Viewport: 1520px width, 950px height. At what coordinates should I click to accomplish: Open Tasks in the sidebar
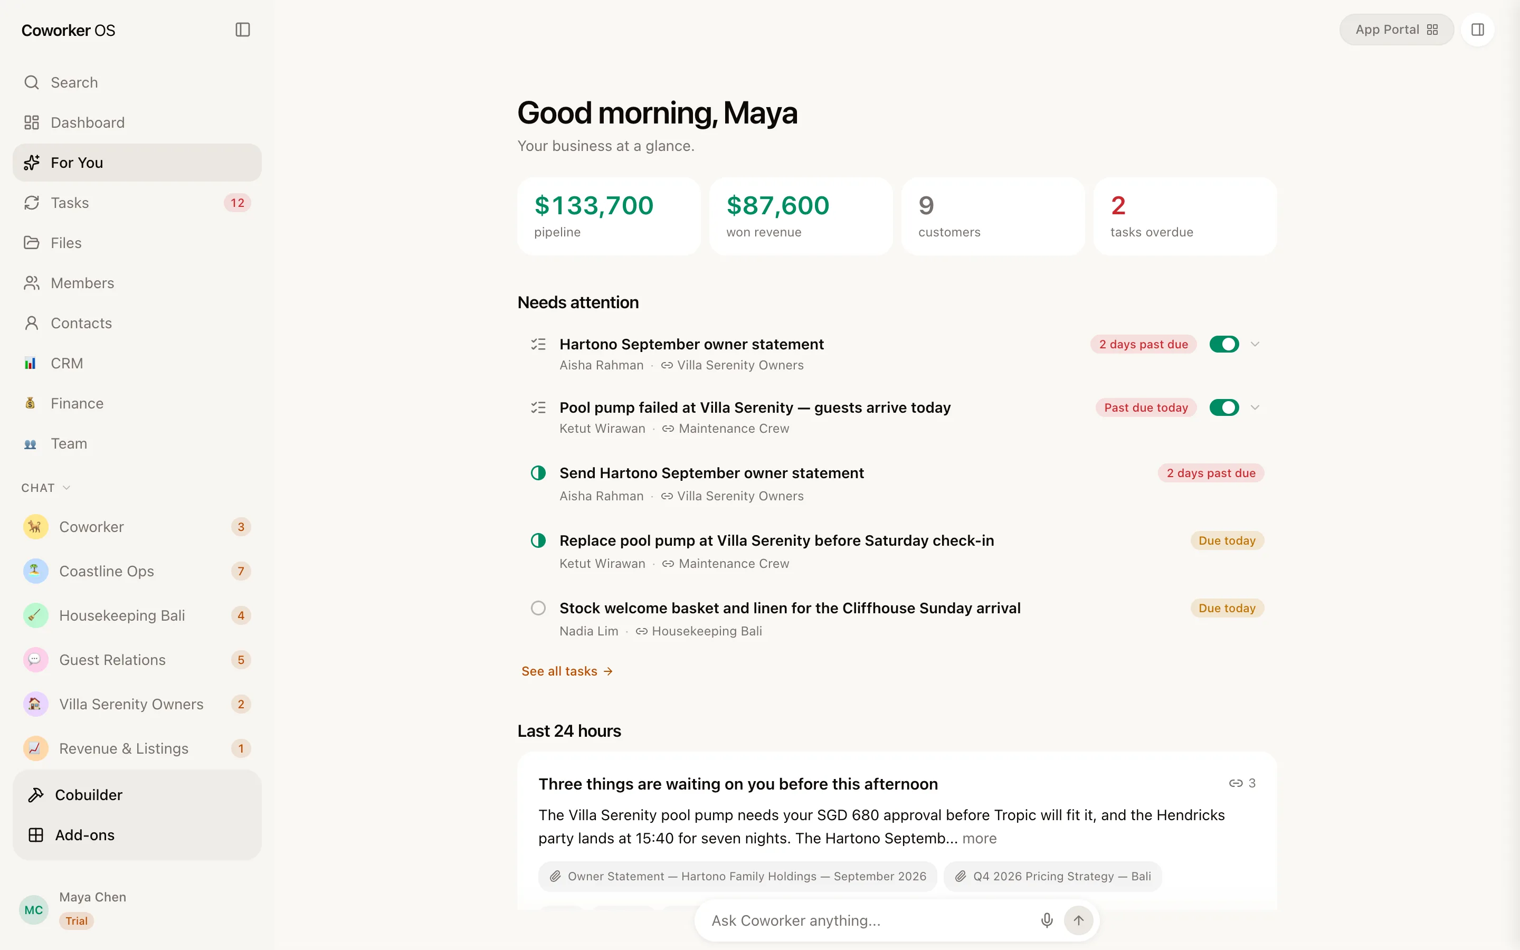point(137,203)
